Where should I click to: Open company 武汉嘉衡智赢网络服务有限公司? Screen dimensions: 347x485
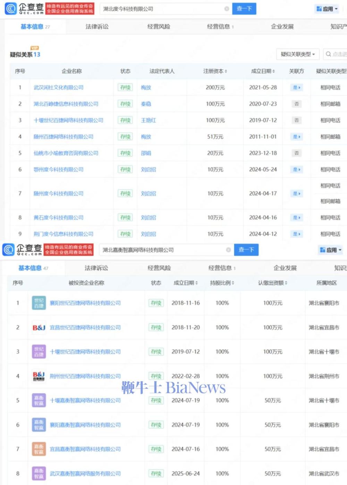point(85,473)
